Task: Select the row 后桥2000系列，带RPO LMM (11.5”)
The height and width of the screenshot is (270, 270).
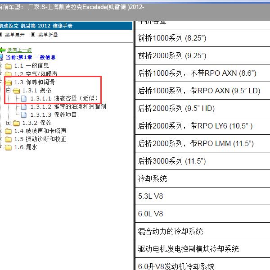Action: tap(202, 143)
